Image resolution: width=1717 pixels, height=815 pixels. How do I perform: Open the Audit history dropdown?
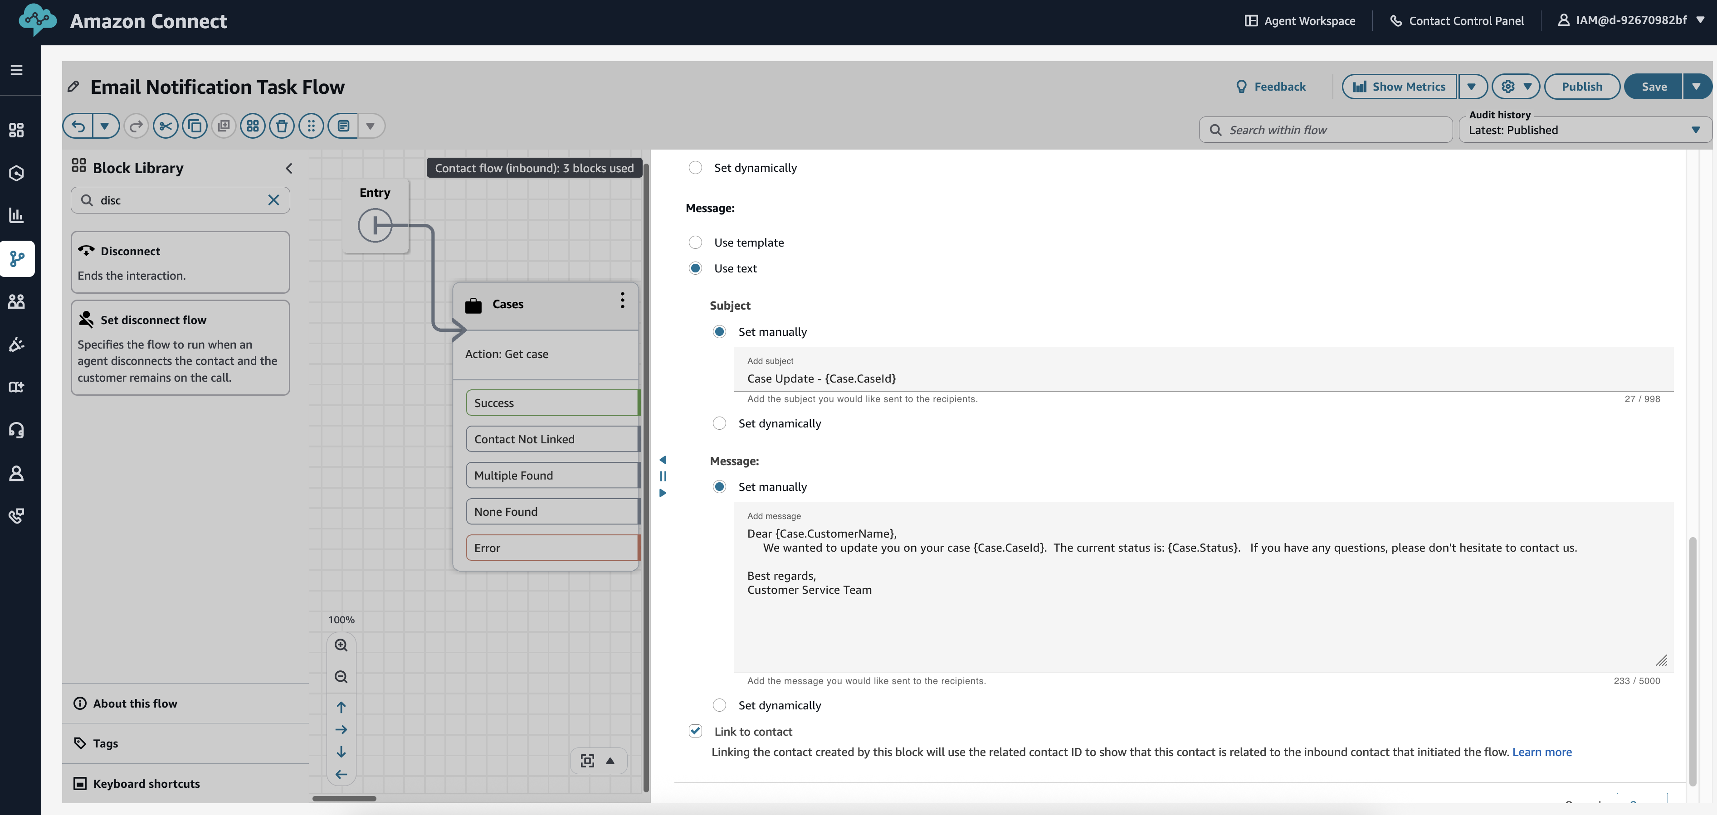click(1696, 130)
